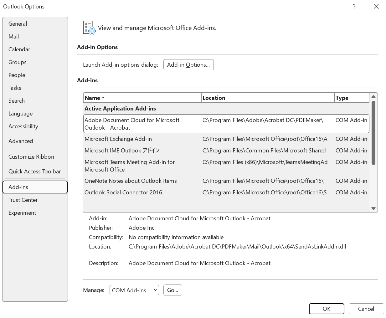Click the Add-in Options... button

click(188, 65)
